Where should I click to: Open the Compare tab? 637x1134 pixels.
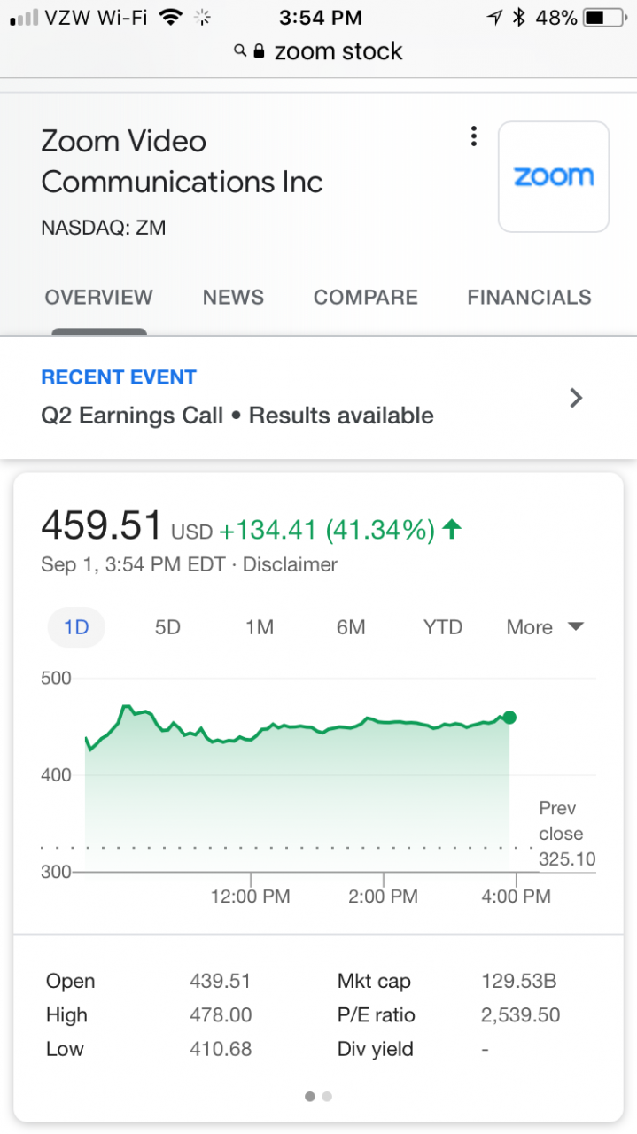point(365,297)
